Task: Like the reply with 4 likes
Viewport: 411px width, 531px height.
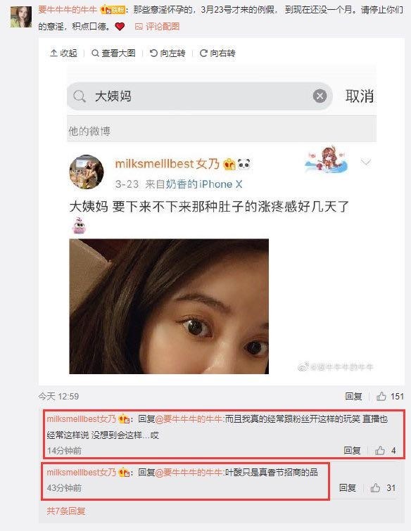Action: (x=380, y=450)
